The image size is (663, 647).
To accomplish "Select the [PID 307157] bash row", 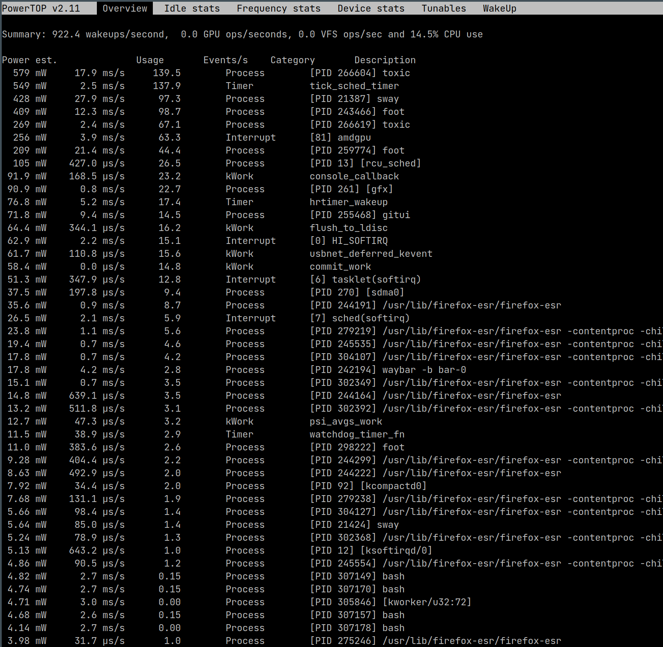I will [331, 615].
